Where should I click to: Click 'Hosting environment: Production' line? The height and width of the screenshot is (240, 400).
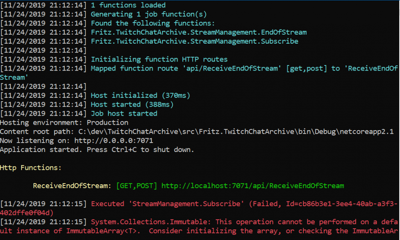coord(64,123)
